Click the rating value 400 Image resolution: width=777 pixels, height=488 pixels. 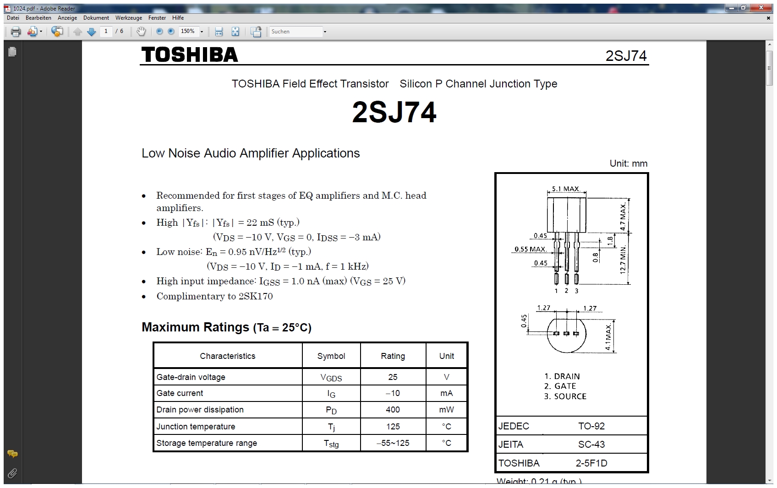click(393, 409)
